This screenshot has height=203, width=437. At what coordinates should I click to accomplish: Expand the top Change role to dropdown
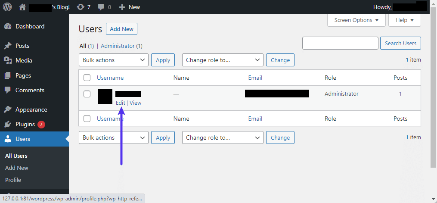[223, 60]
